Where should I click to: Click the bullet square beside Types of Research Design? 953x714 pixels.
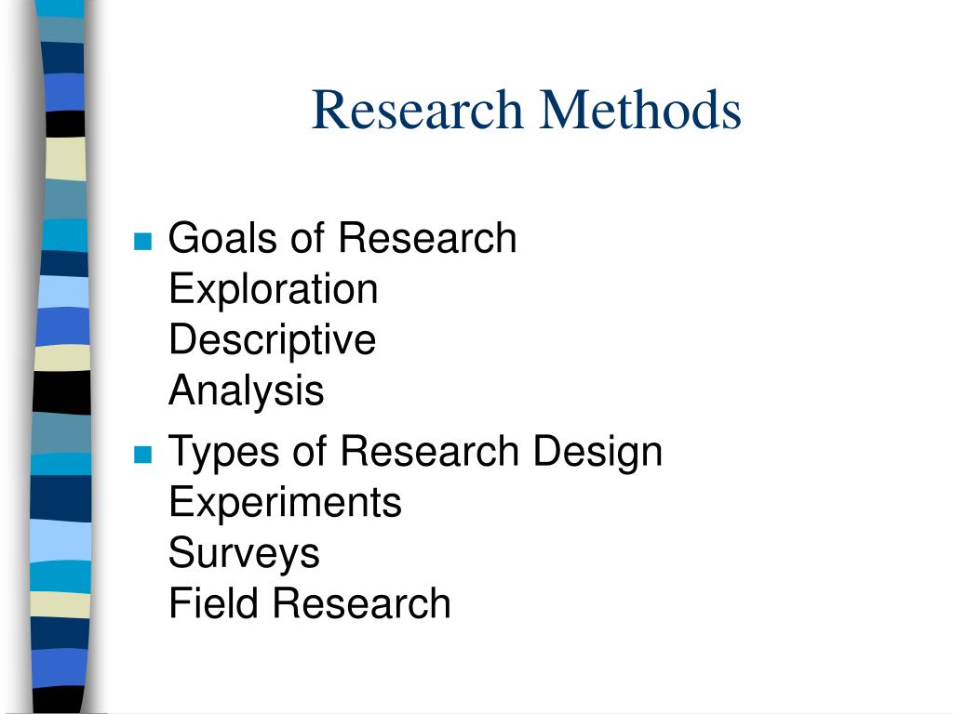142,454
